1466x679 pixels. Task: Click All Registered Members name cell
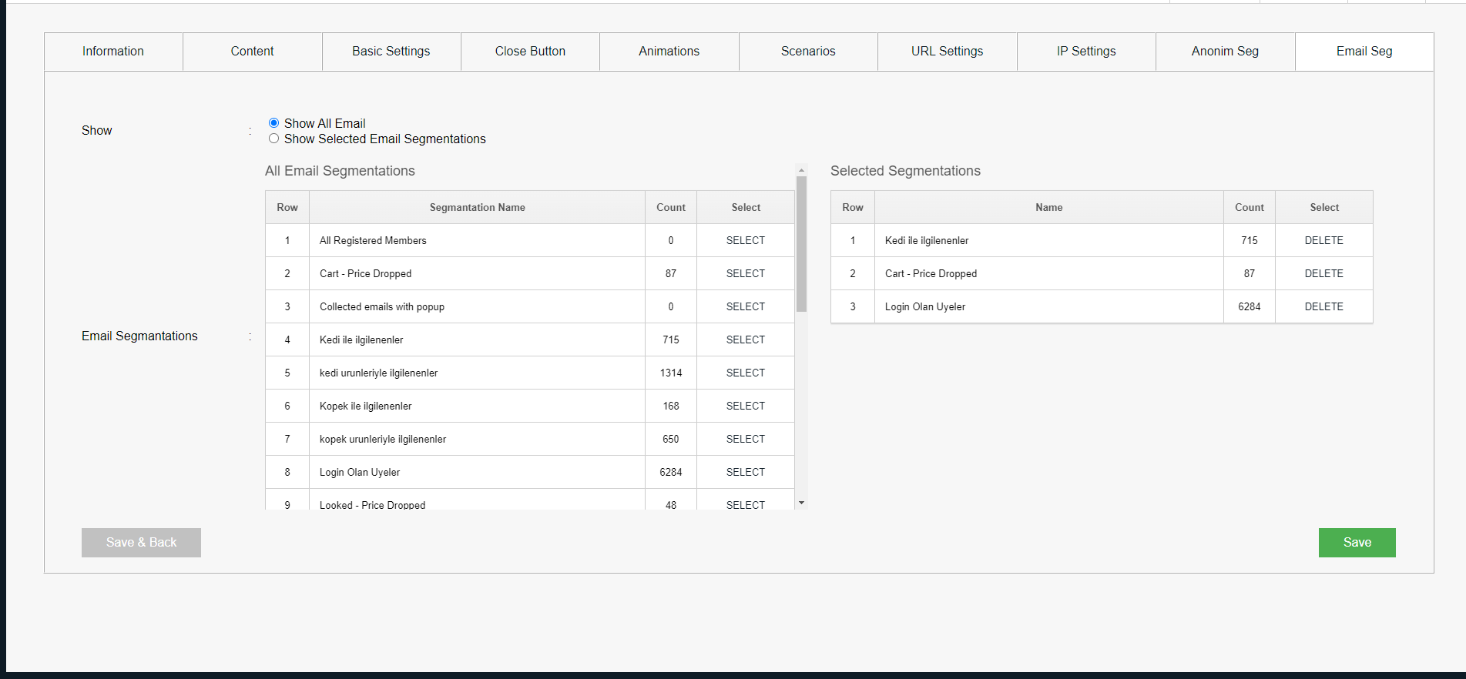click(477, 240)
